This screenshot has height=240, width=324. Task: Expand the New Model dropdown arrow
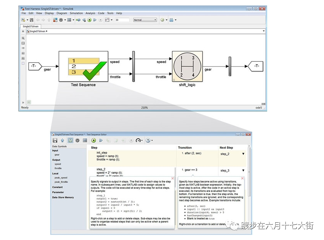pyautogui.click(x=27, y=20)
